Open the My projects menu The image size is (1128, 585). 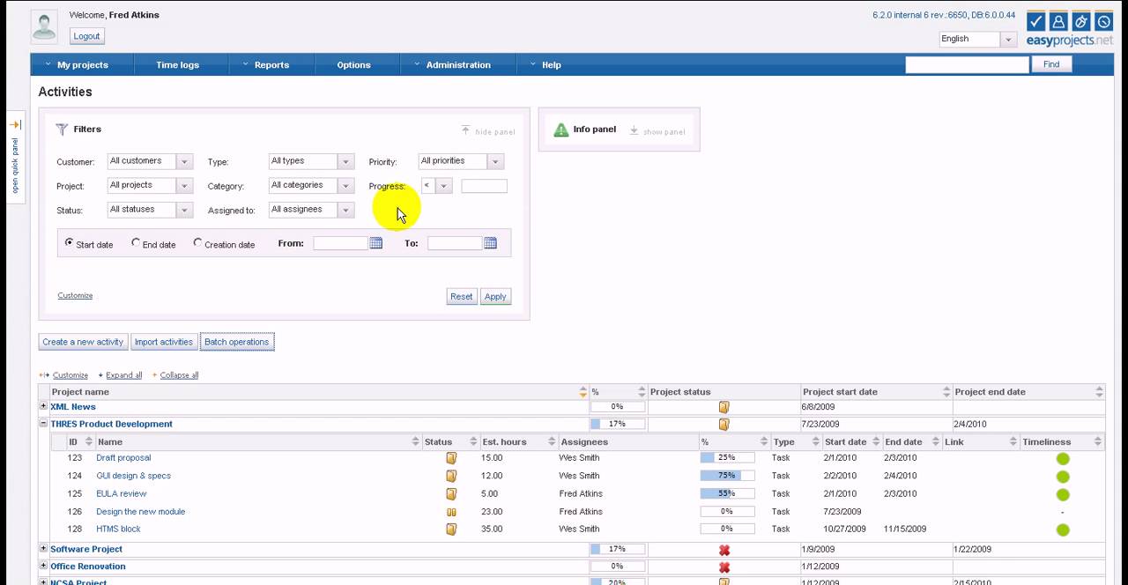[x=82, y=64]
